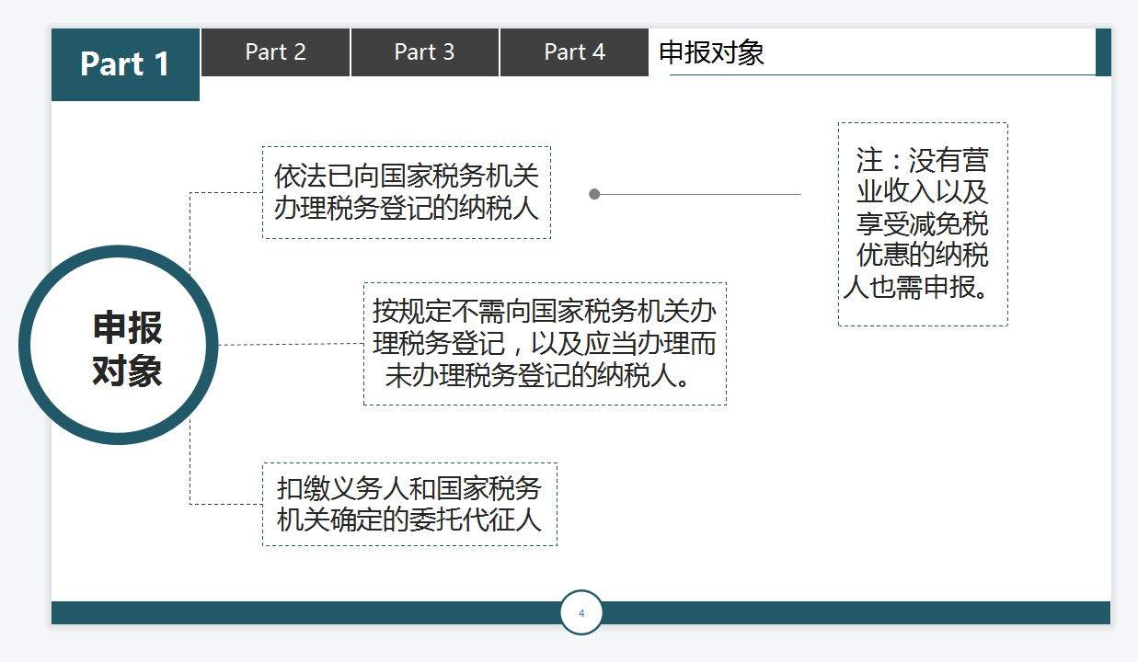Switch to the Part 2 section tab

pos(275,52)
